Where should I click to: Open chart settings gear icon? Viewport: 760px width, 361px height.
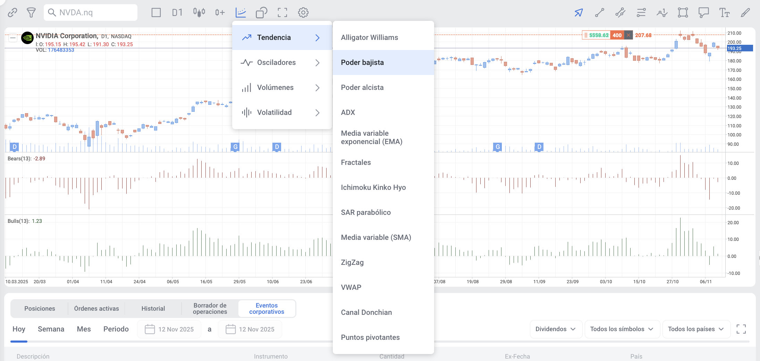coord(303,13)
